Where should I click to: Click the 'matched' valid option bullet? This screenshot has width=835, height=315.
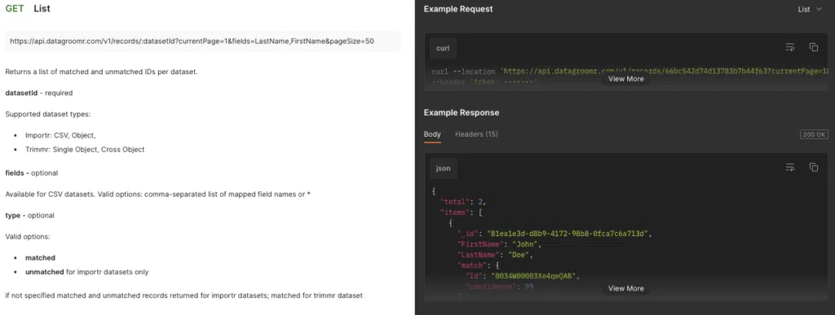click(x=40, y=258)
